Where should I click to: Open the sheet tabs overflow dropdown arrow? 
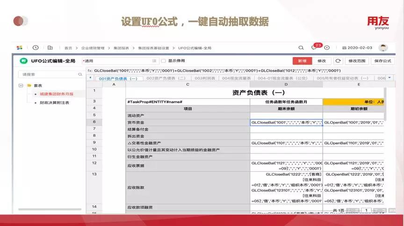[390, 78]
